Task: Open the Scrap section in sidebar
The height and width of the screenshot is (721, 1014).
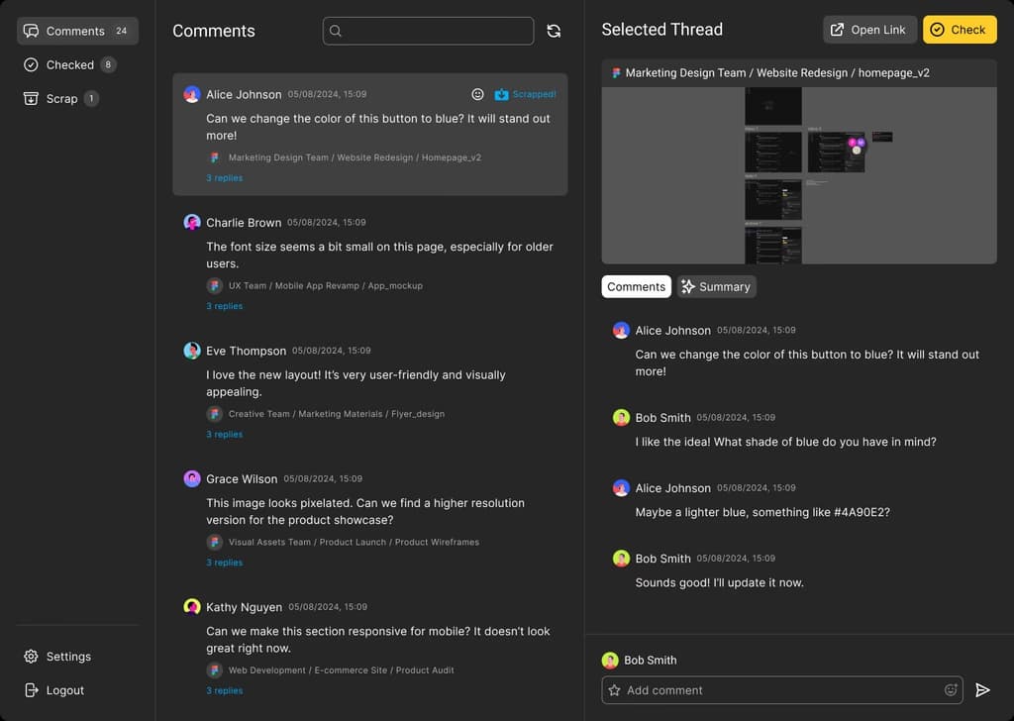Action: point(60,98)
